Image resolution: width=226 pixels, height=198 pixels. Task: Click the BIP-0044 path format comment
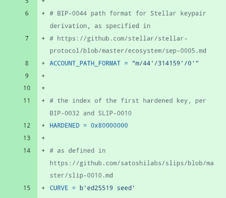point(128,20)
